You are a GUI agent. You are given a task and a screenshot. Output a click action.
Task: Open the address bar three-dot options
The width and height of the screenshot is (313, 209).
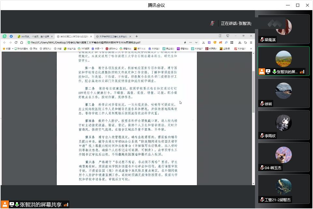(x=191, y=42)
